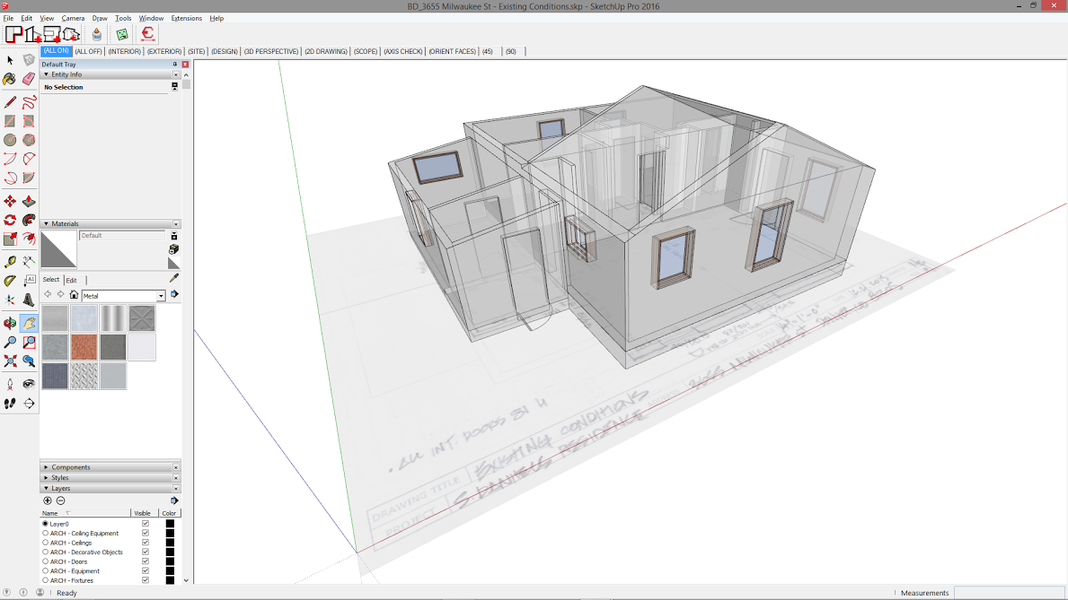
Task: Click the green face extension icon
Action: coord(122,34)
